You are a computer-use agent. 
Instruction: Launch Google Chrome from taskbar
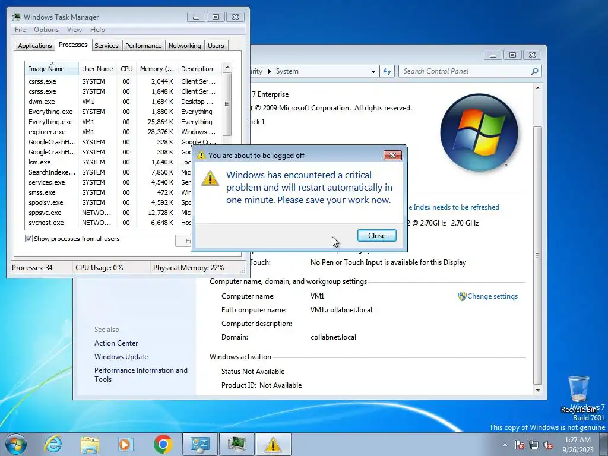pyautogui.click(x=163, y=444)
